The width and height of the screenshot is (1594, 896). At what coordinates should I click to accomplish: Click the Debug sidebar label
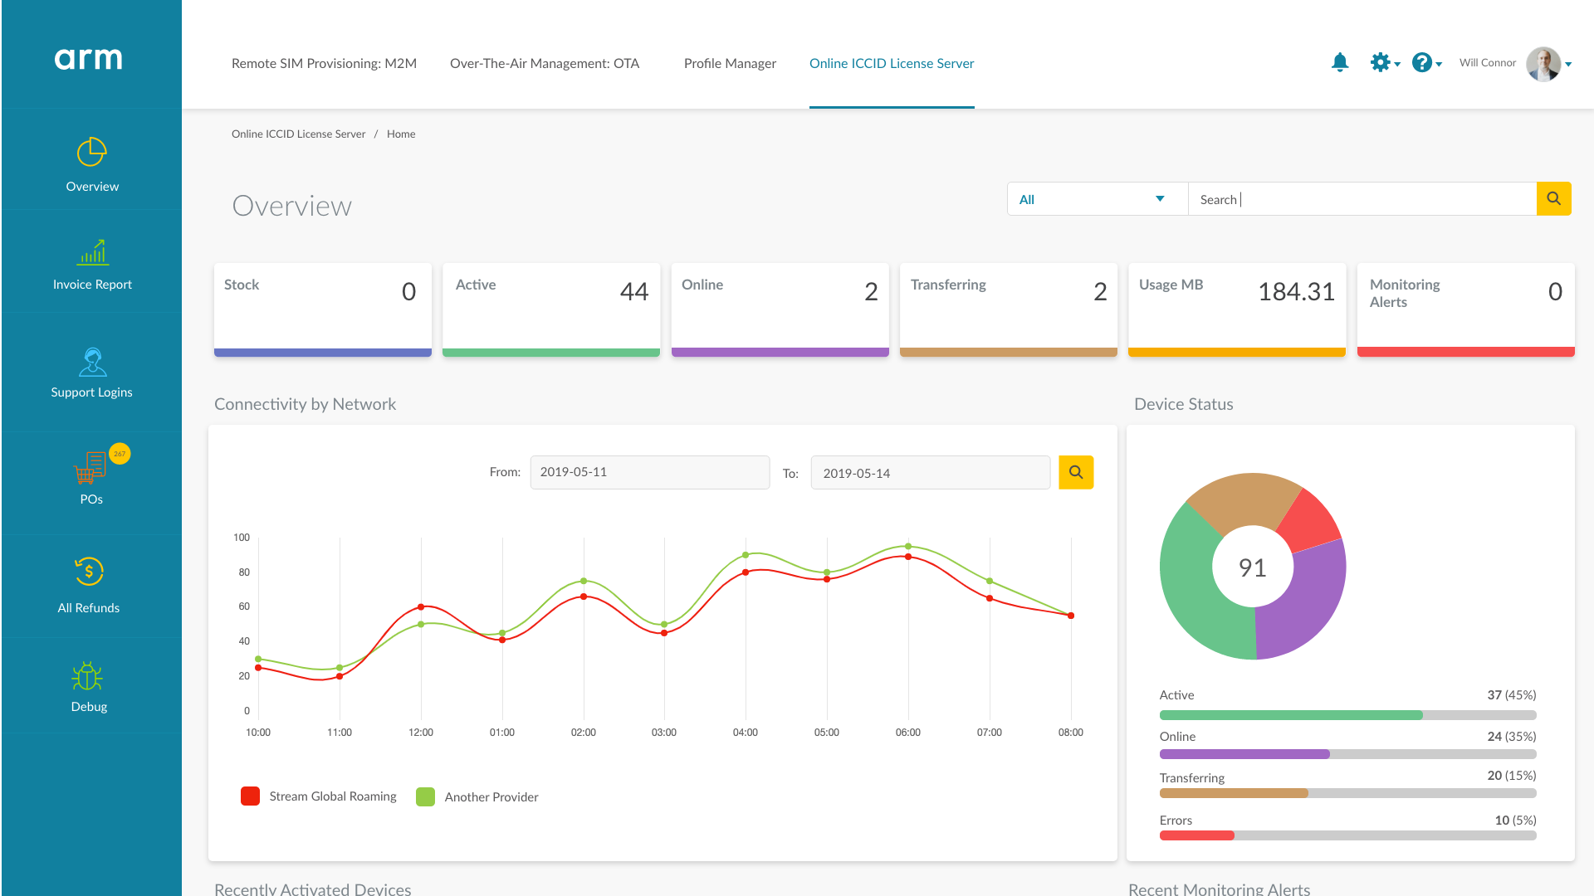point(89,707)
